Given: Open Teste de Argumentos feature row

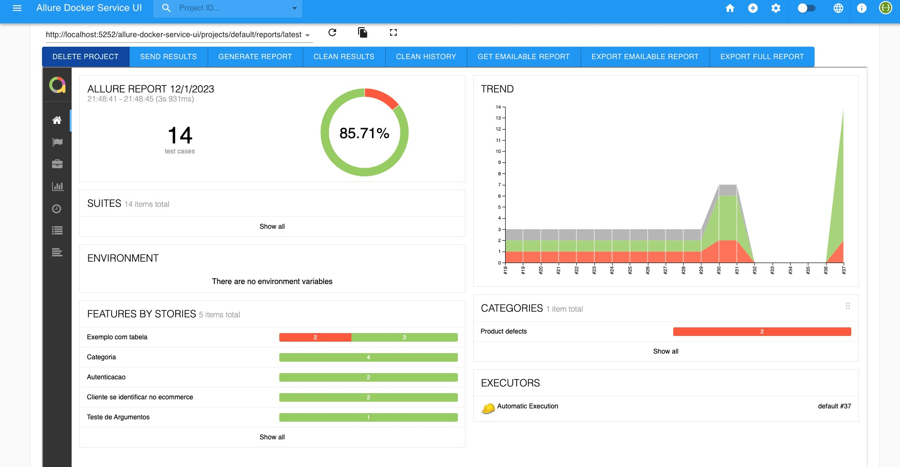Looking at the screenshot, I should pyautogui.click(x=272, y=417).
